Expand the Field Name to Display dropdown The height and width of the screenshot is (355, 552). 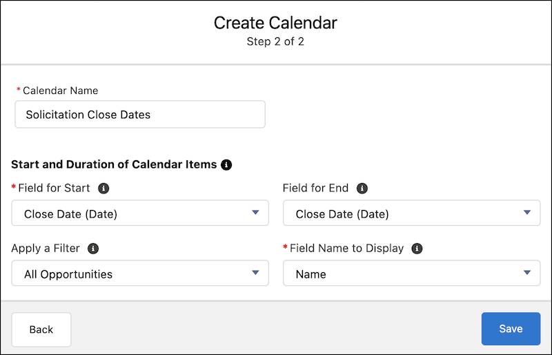pos(411,274)
